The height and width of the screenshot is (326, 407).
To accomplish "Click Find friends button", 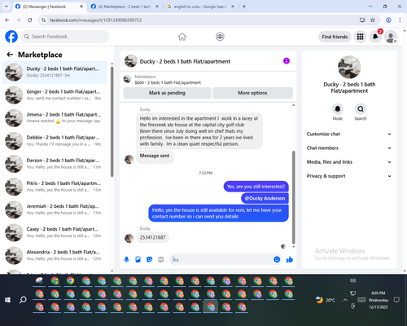I will click(335, 37).
